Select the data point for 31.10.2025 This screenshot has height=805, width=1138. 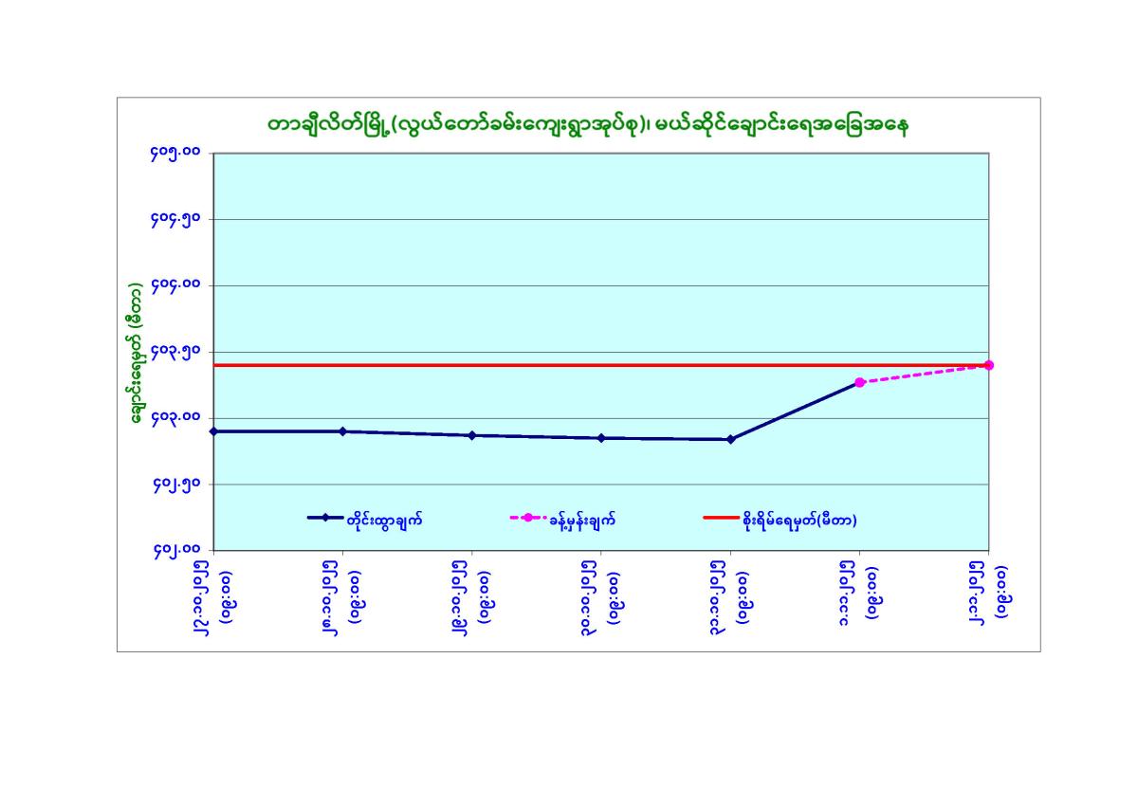coord(730,439)
